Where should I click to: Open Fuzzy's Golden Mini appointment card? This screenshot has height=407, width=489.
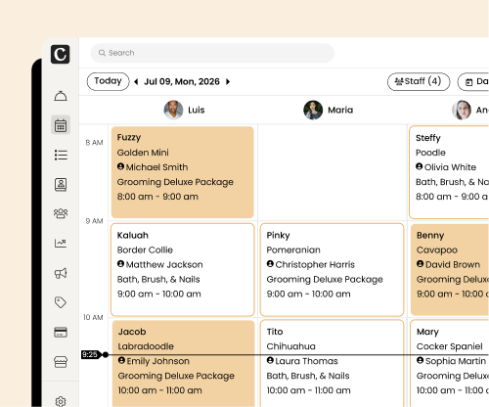[x=183, y=172]
